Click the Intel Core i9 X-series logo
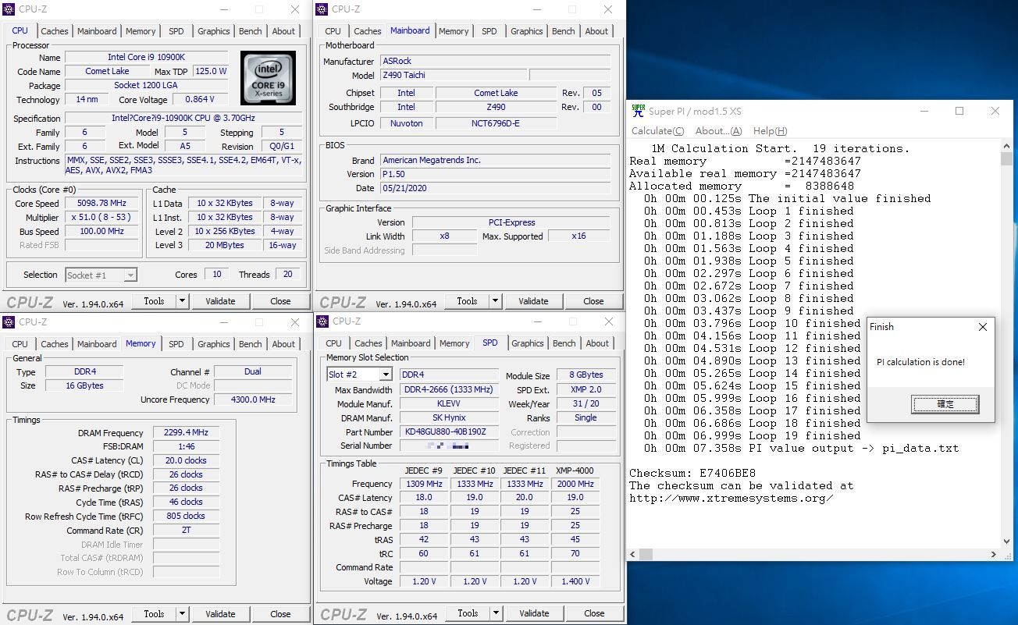The width and height of the screenshot is (1018, 625). tap(268, 78)
